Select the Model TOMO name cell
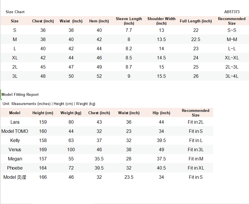The height and width of the screenshot is (204, 249). point(15,131)
